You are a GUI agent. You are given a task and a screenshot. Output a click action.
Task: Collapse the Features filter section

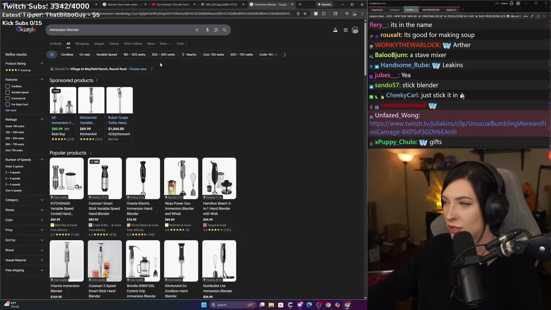tap(42, 79)
